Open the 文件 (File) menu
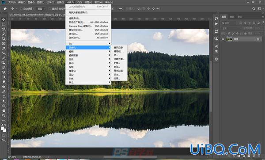265x160 pixels. click(12, 2)
